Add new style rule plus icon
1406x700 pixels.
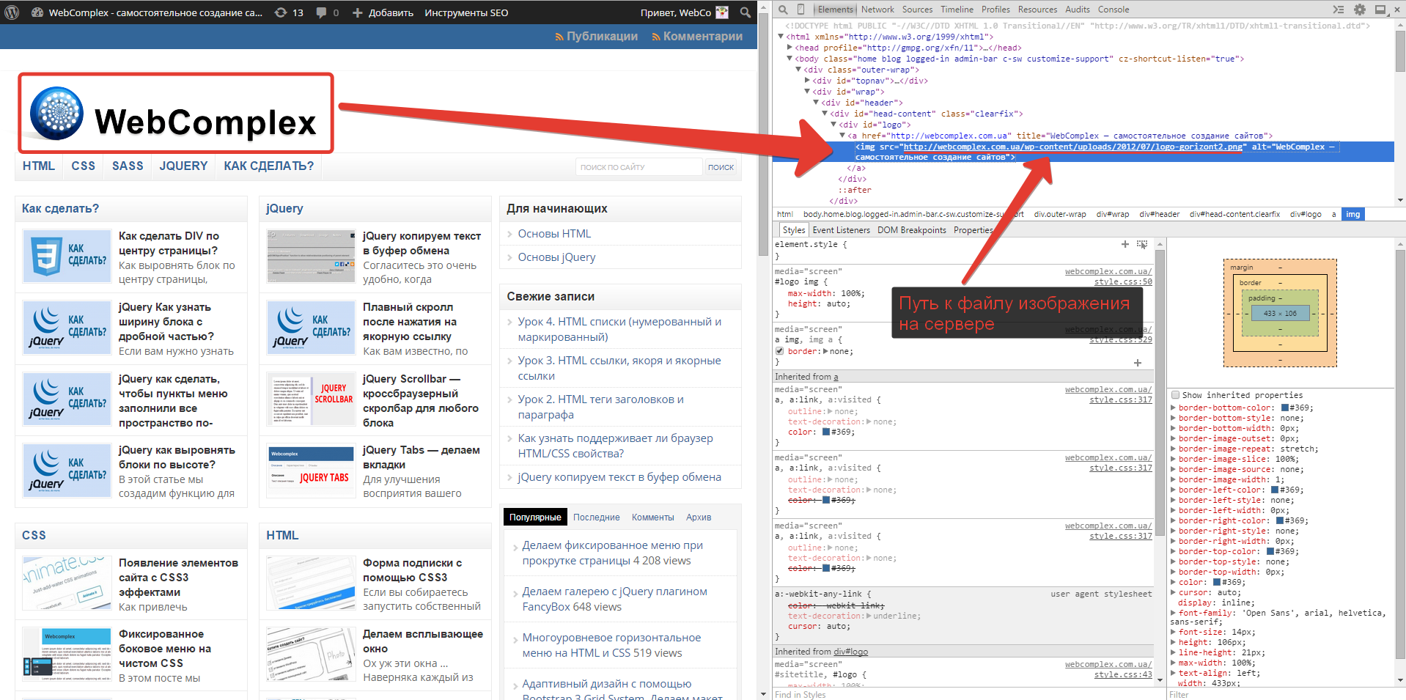(1125, 244)
